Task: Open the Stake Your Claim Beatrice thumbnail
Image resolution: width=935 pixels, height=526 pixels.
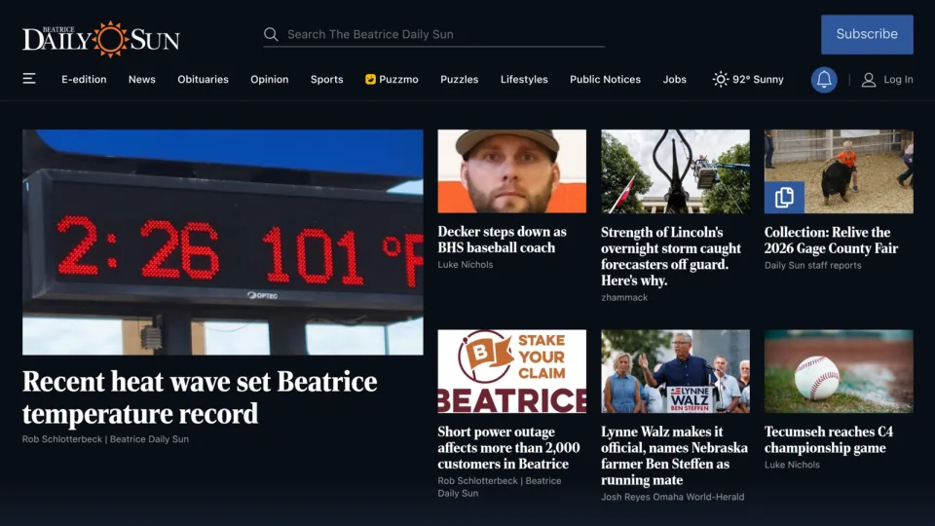Action: [x=511, y=371]
